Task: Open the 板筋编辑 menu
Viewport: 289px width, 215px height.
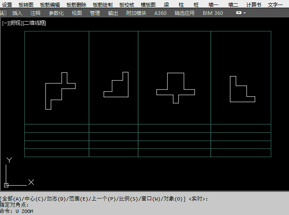Action: pyautogui.click(x=50, y=5)
